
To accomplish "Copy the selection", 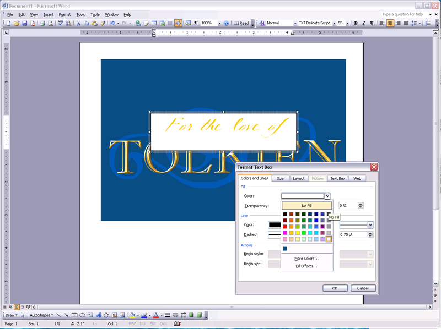I will [x=87, y=23].
